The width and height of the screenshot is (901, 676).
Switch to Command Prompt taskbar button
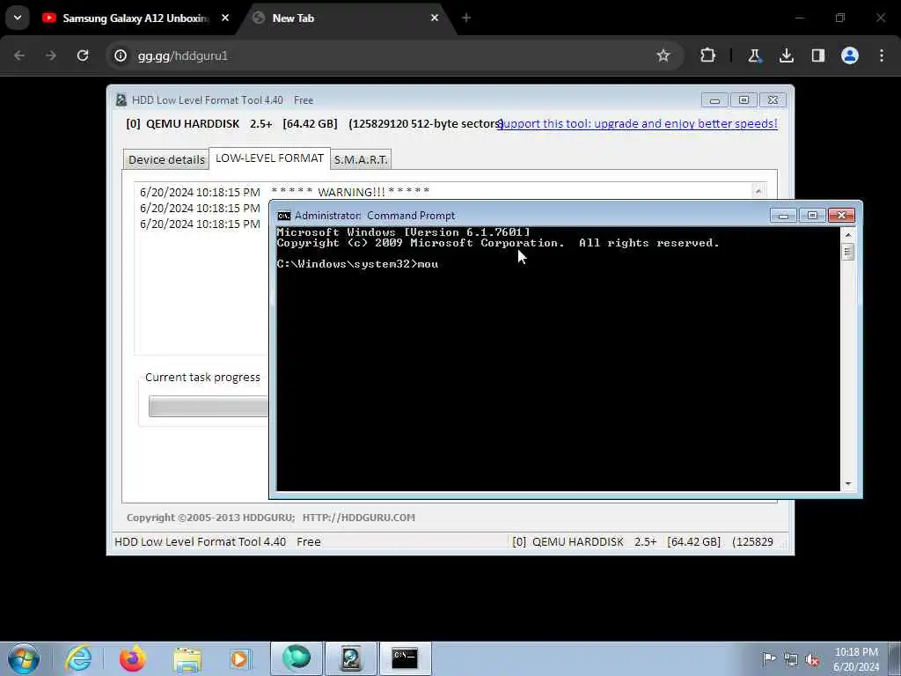click(405, 658)
